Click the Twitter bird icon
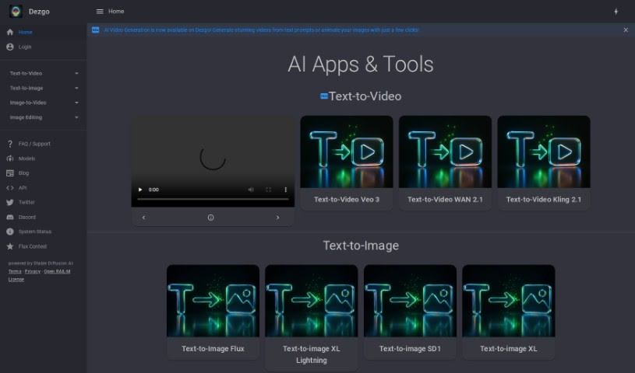This screenshot has height=373, width=635. tap(10, 203)
